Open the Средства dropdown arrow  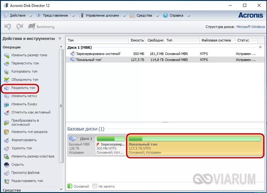coord(157,16)
